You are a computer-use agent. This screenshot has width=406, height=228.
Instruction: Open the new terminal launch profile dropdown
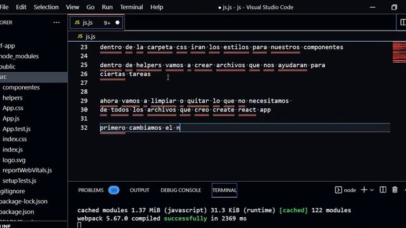click(372, 190)
